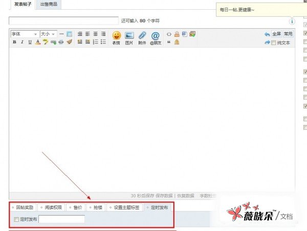This screenshot has height=231, width=307.
Task: Click the 常用 button
Action: [x=288, y=34]
